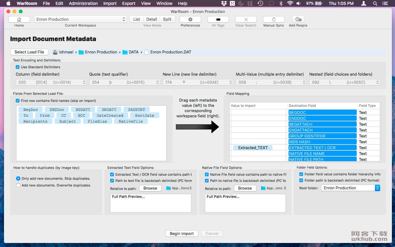Open Bluetooth menu bar icon

pos(281,3)
